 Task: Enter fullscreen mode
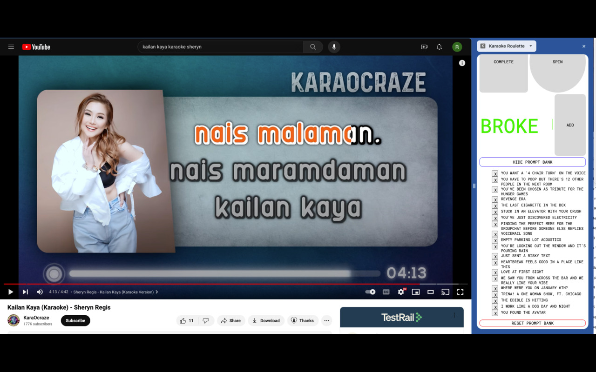(461, 292)
